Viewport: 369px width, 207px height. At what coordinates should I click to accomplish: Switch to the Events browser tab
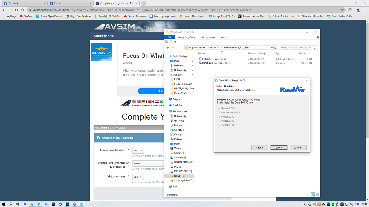(x=70, y=3)
